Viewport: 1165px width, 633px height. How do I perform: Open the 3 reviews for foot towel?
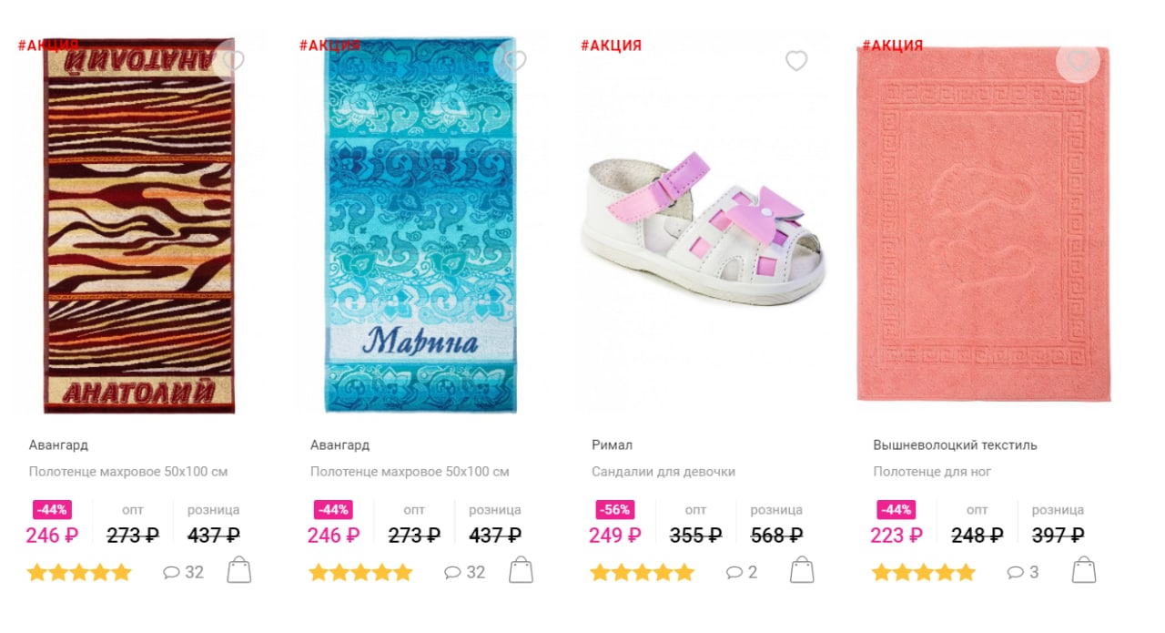point(1023,572)
